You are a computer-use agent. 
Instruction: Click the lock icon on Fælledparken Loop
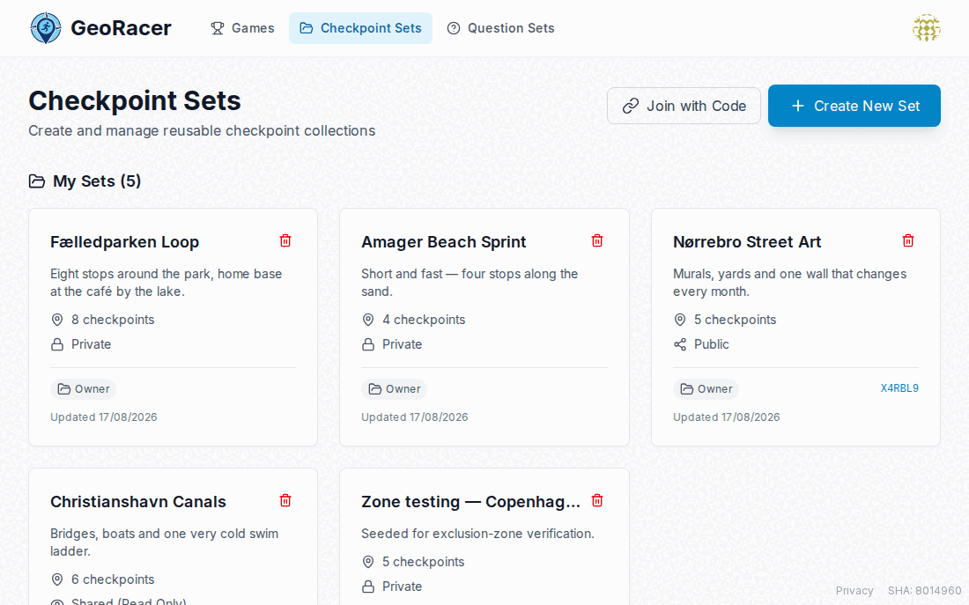click(x=57, y=344)
